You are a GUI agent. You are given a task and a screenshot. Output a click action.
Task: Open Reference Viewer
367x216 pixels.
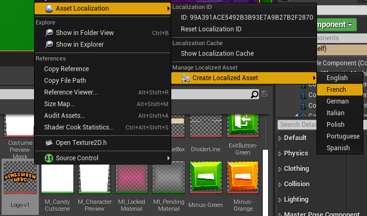click(103, 92)
